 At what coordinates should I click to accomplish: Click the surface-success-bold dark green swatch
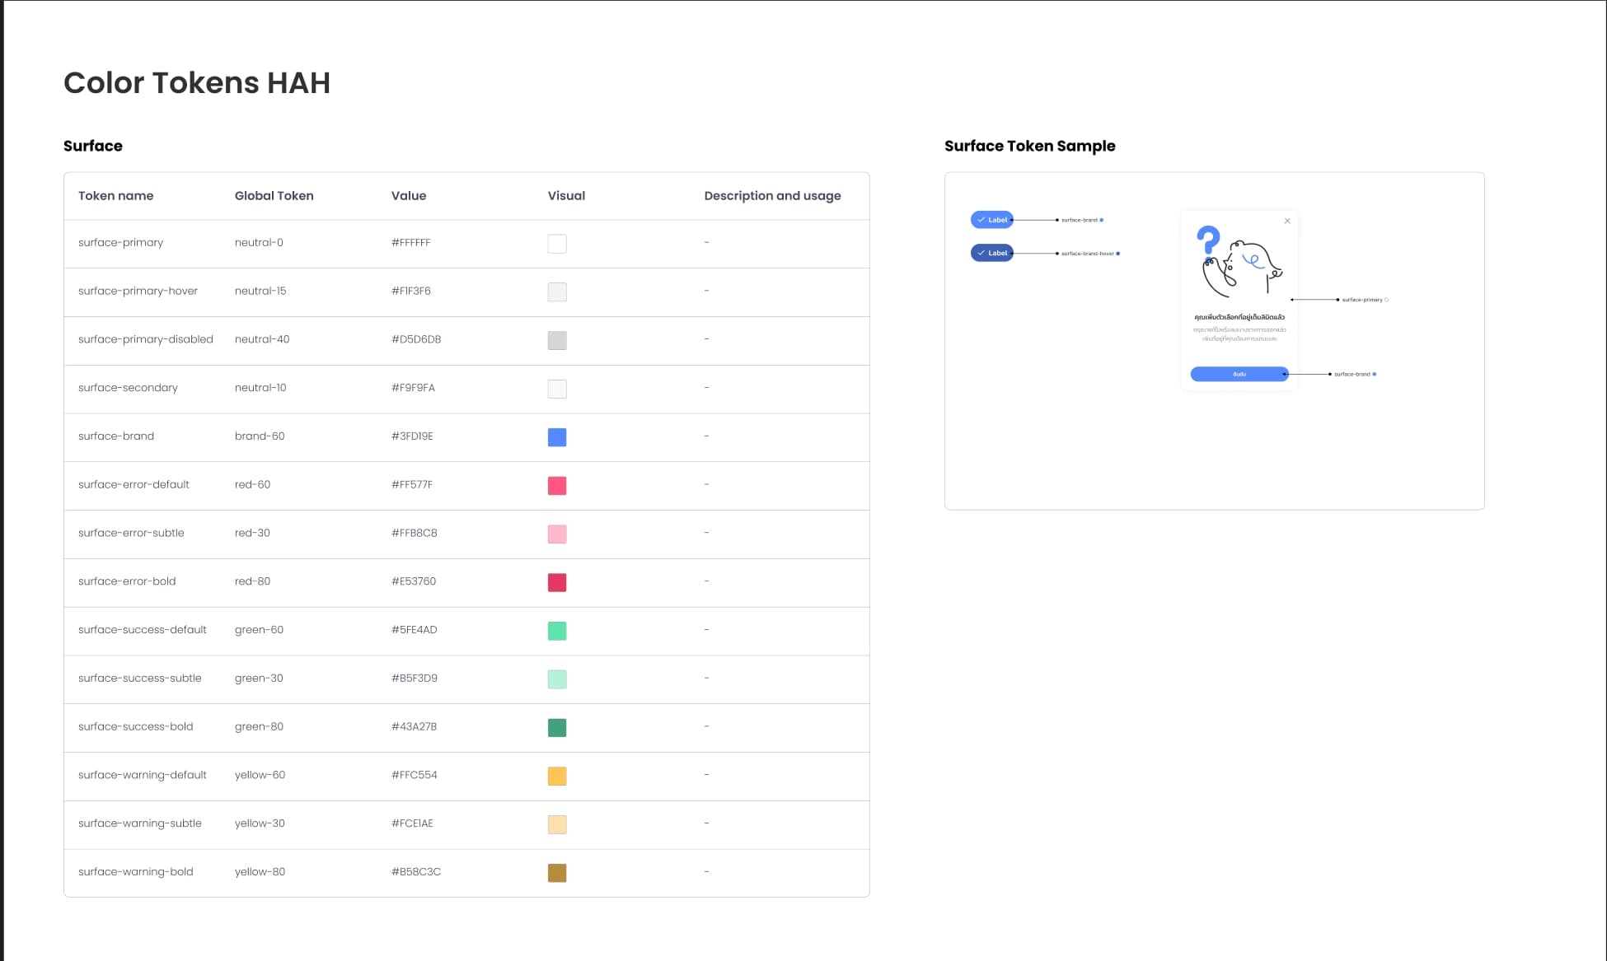pos(557,728)
